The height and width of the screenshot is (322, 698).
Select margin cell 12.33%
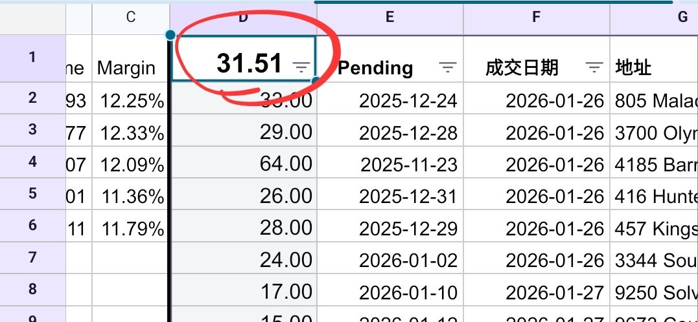point(130,130)
